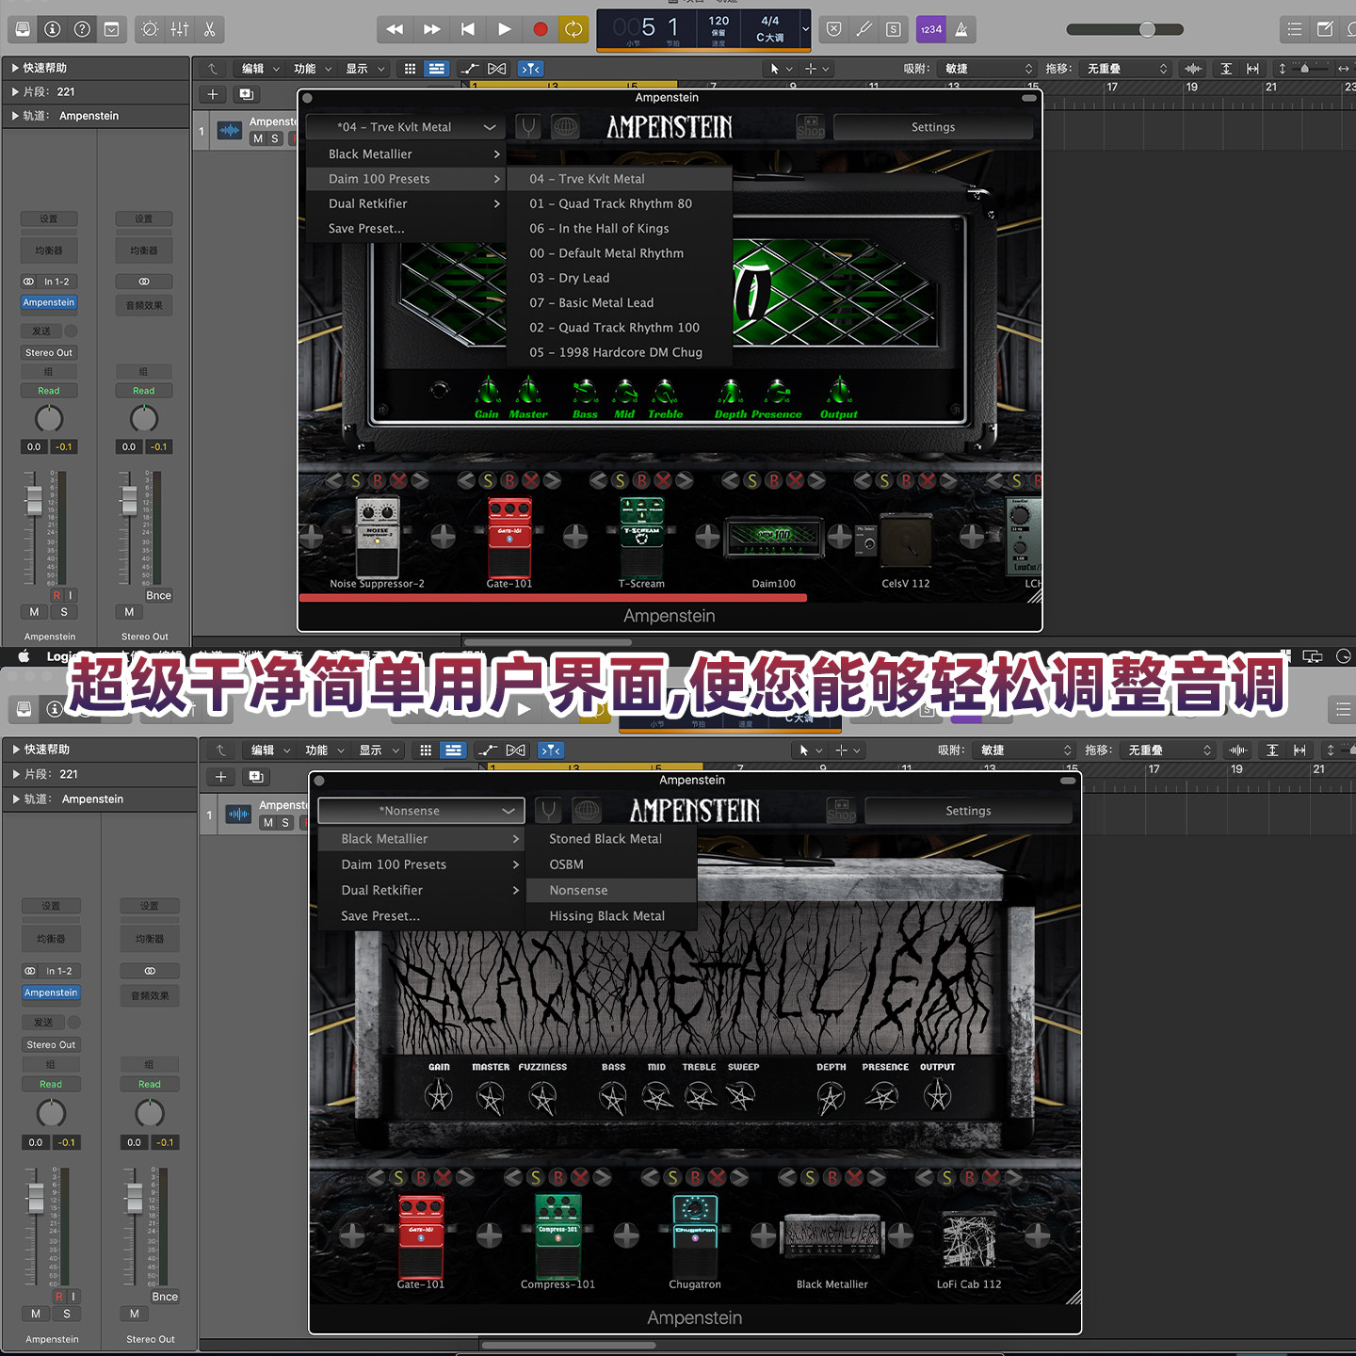
Task: Open the 拖移 无重叠 drag dropdown, lower window
Action: point(1170,751)
